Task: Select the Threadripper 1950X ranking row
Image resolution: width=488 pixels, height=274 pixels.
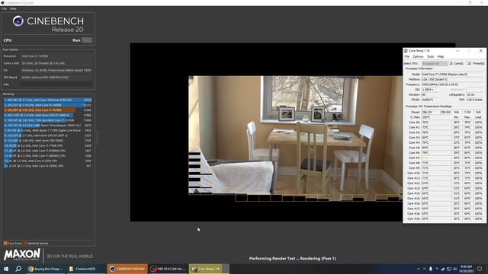Action: pos(47,125)
